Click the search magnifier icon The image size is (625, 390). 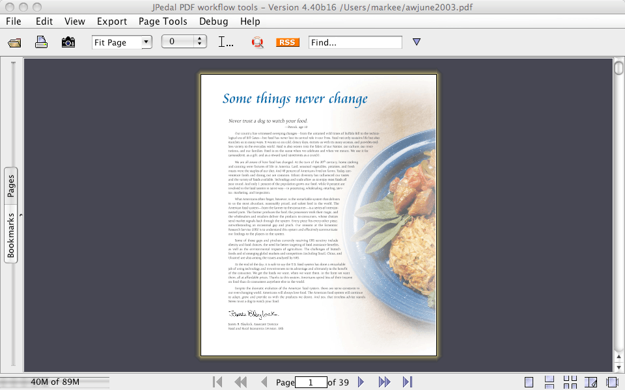pos(258,42)
